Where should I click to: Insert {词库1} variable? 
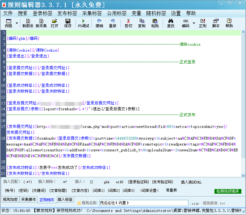pos(98,190)
